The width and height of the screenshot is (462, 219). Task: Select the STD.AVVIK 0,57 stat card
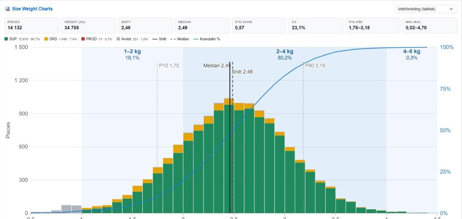(259, 26)
